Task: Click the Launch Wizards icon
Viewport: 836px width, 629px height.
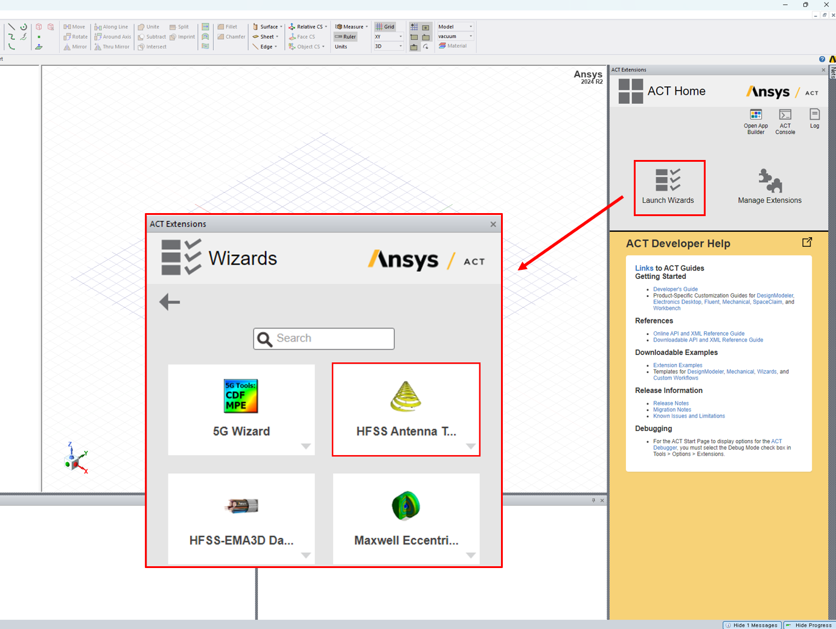Action: (x=668, y=180)
